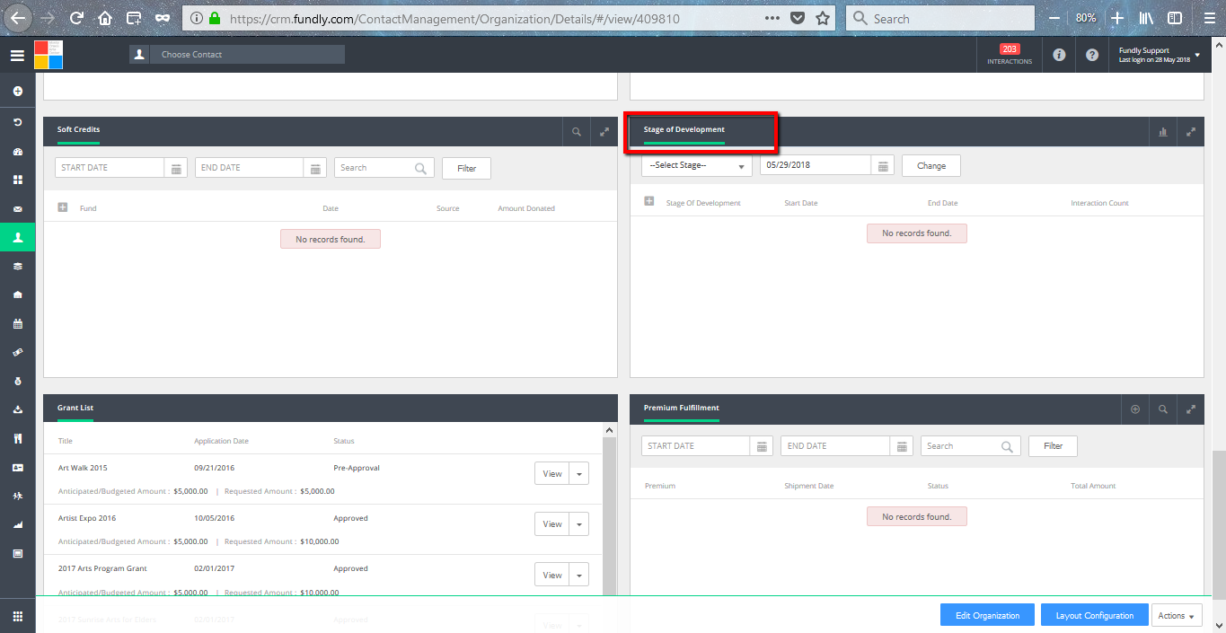The height and width of the screenshot is (633, 1226).
Task: View the Art Walk 2015 grant
Action: click(552, 474)
